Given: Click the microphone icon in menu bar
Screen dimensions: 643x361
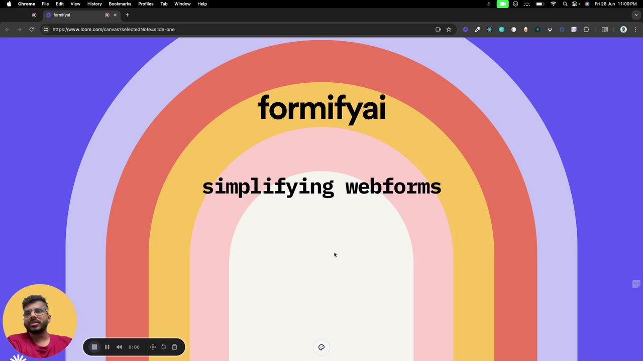Looking at the screenshot, I should 489,4.
